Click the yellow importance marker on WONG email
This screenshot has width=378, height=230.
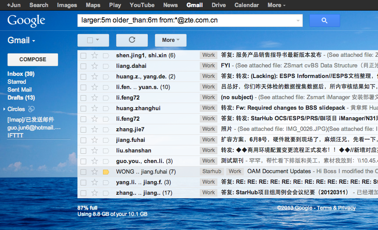click(x=106, y=171)
